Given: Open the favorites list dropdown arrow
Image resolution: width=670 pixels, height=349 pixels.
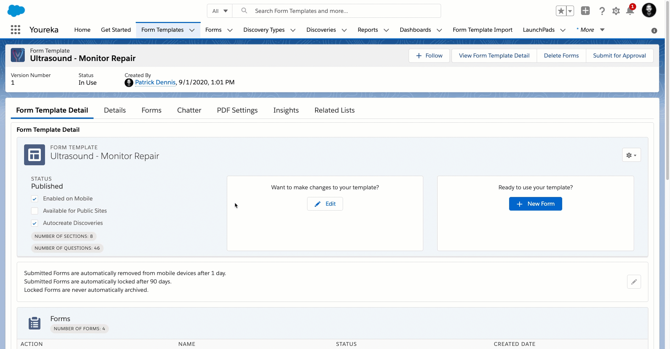Looking at the screenshot, I should pos(570,11).
